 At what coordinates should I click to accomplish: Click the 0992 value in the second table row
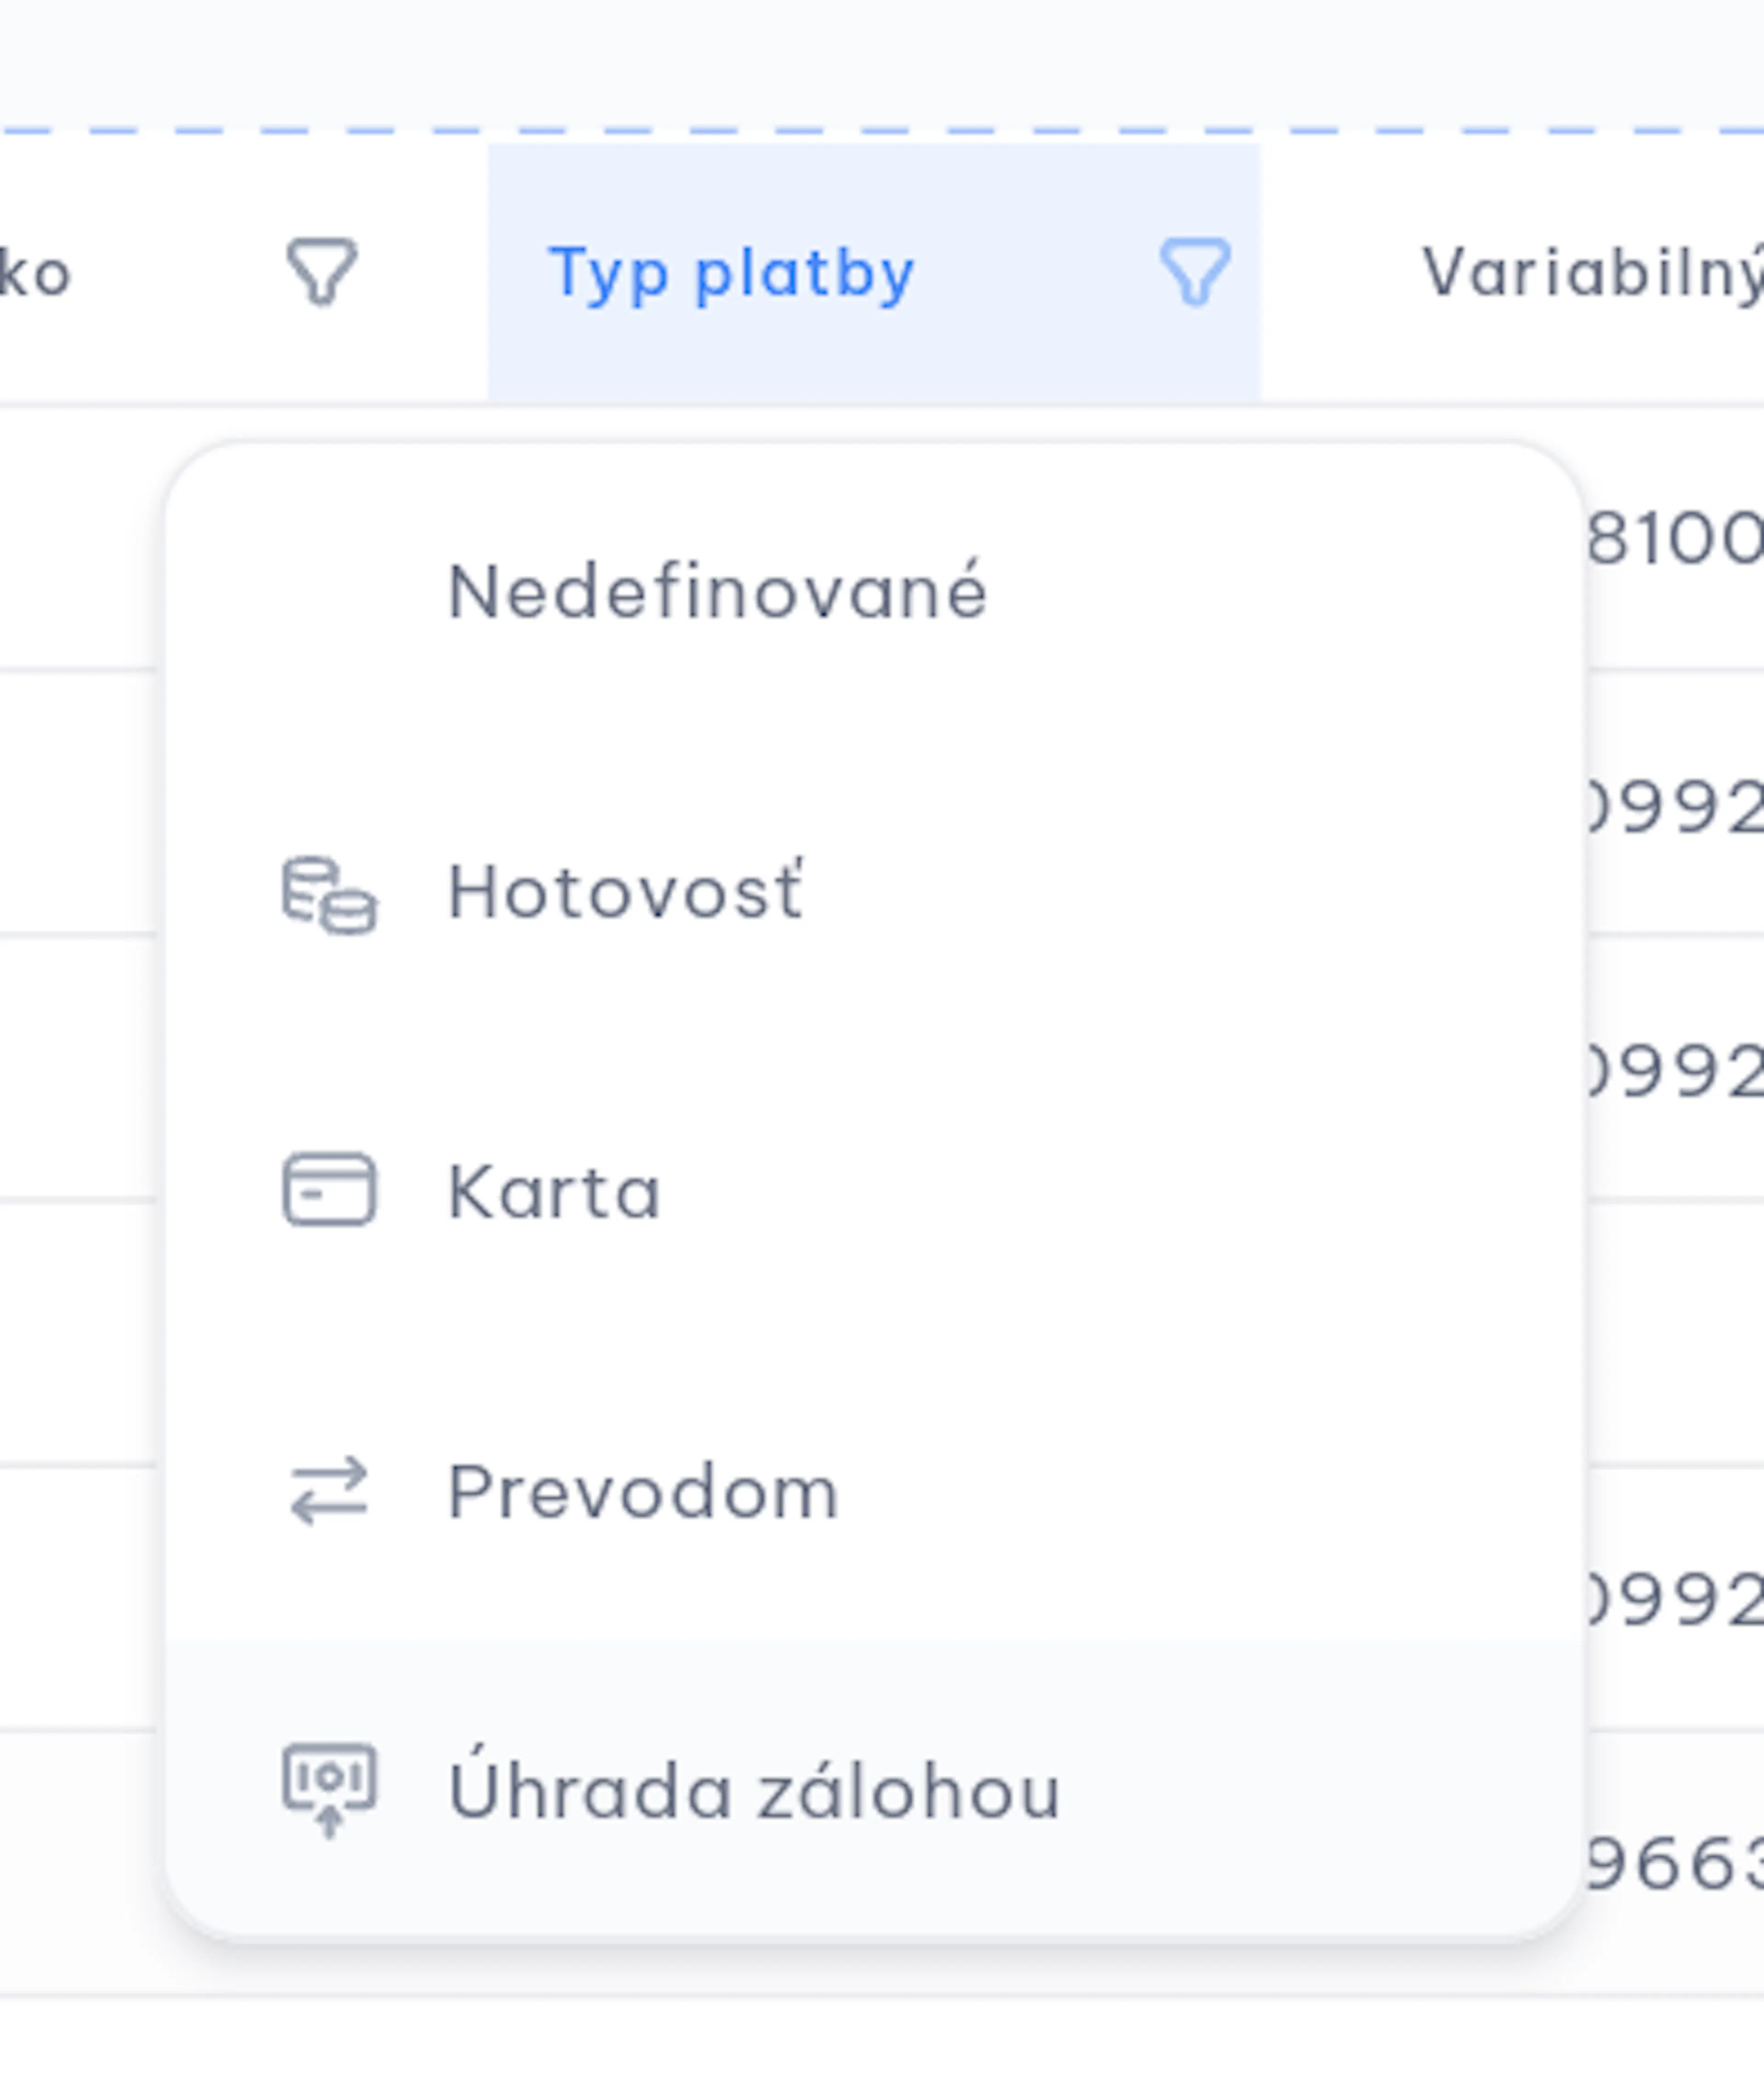[x=1675, y=806]
